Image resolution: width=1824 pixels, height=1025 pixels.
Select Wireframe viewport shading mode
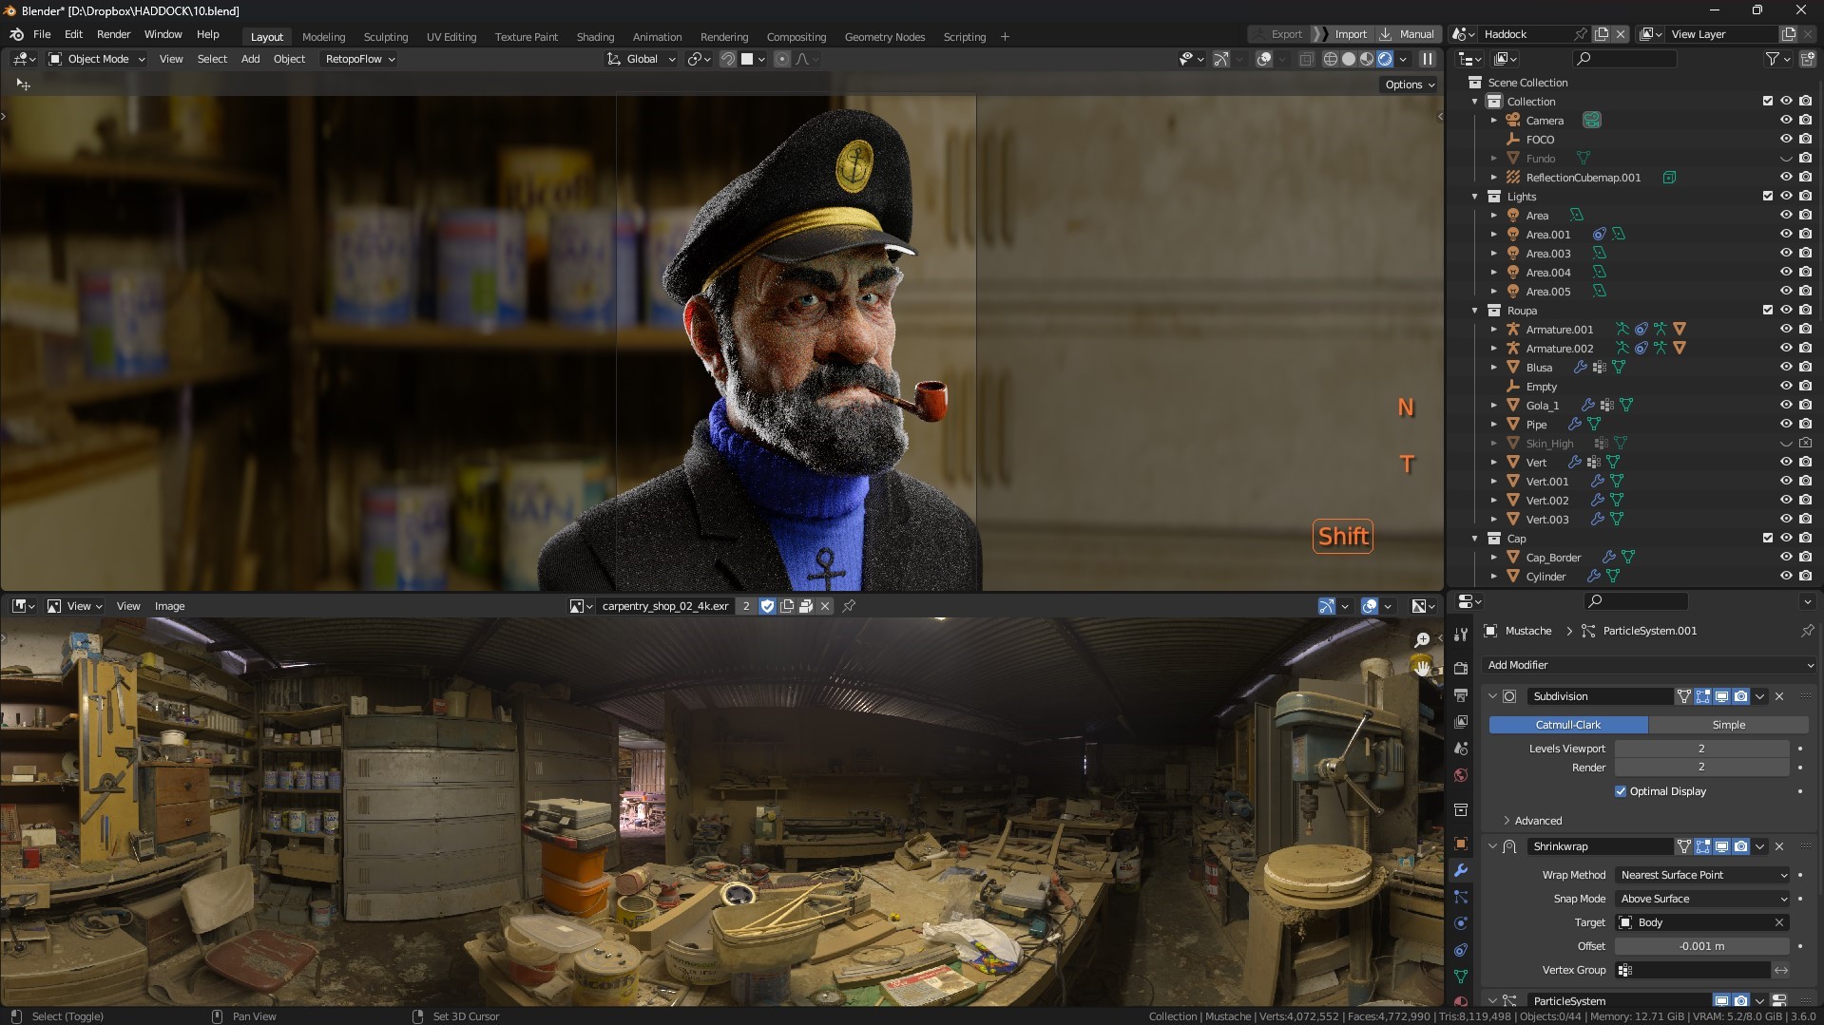(1331, 59)
